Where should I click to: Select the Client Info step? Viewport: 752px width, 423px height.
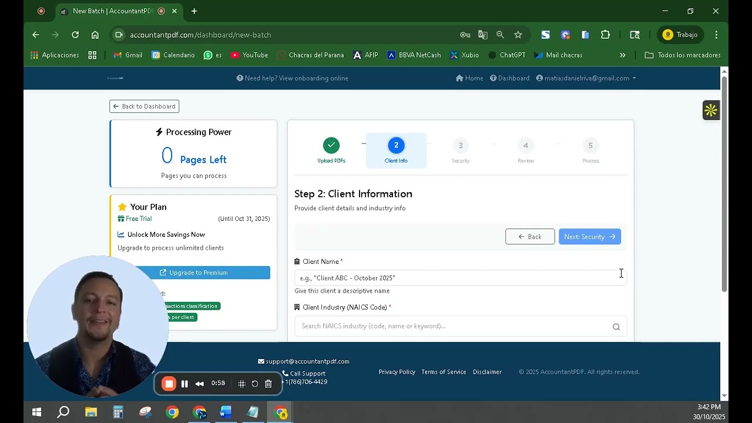(396, 150)
